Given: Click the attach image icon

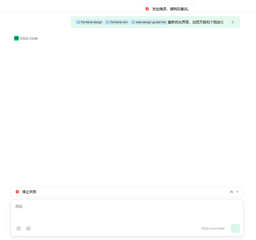Looking at the screenshot, I should (28, 228).
